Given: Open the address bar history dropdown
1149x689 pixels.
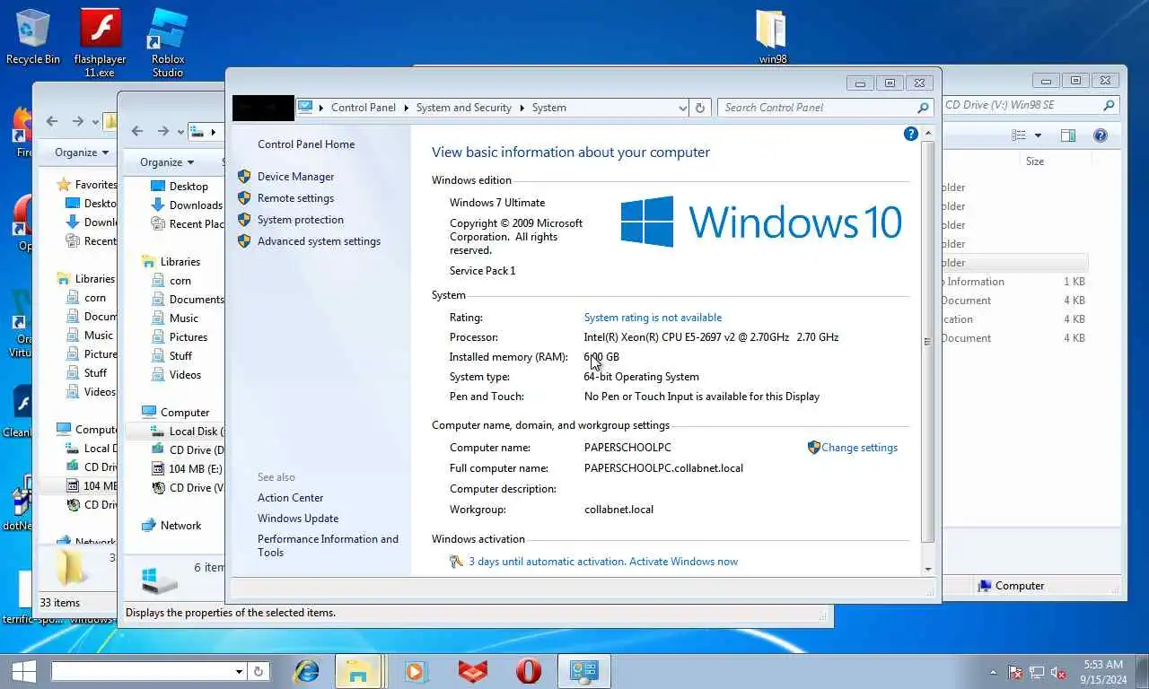Looking at the screenshot, I should tap(682, 108).
